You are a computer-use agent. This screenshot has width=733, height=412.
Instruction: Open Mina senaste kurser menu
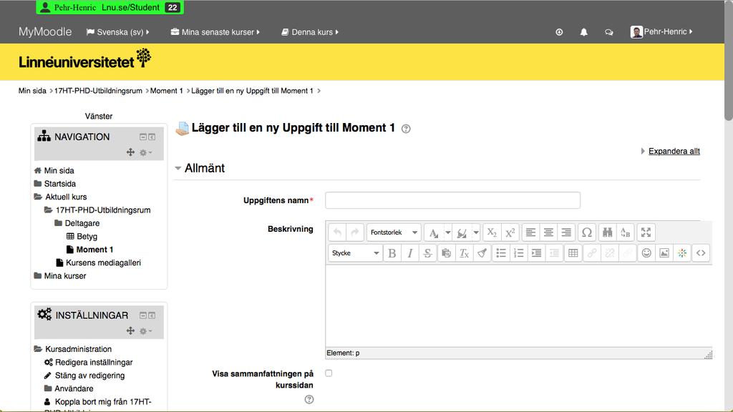[x=215, y=31]
